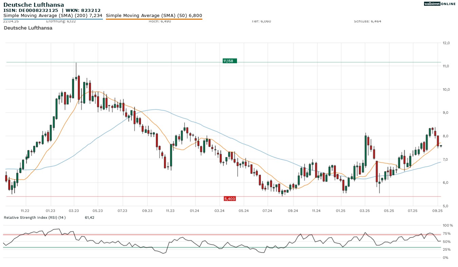This screenshot has height=267, width=458.
Task: Click the 03.25 date axis label
Action: click(365, 211)
